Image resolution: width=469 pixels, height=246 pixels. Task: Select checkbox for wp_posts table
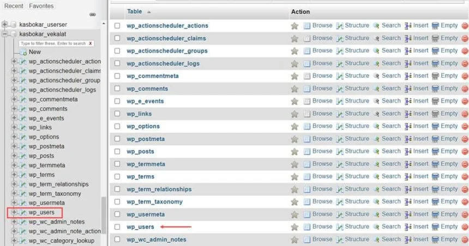pyautogui.click(x=117, y=151)
